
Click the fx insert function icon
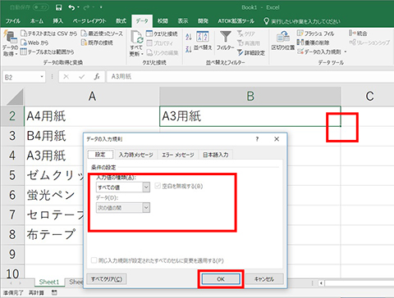(x=97, y=77)
